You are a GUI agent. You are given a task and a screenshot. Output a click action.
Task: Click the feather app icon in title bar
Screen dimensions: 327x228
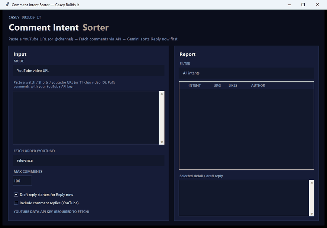pos(7,4)
